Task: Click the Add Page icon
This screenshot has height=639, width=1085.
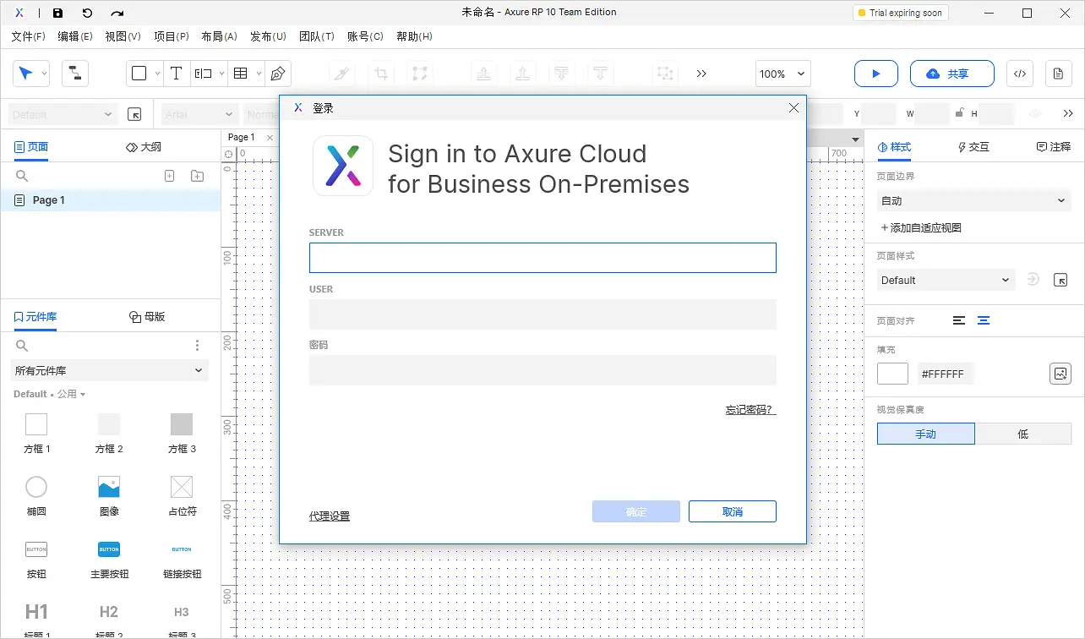Action: point(169,176)
